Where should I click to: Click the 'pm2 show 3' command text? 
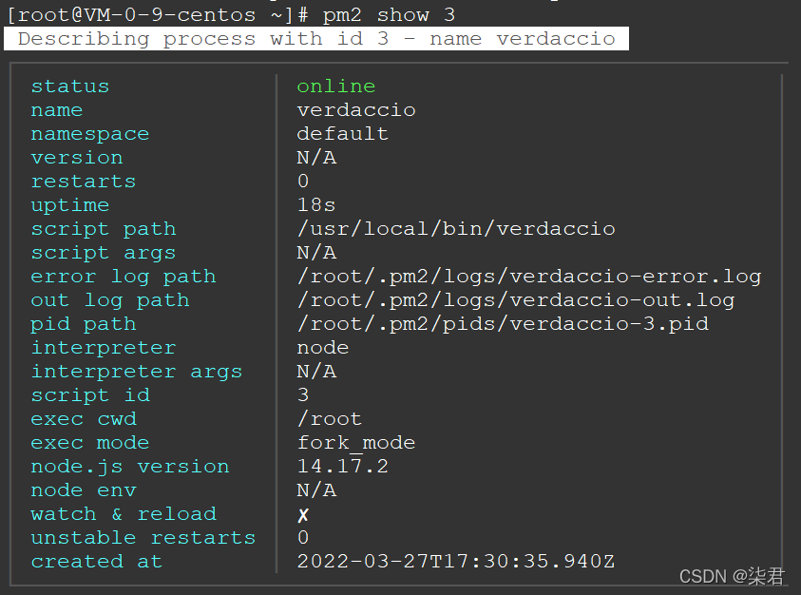click(389, 15)
